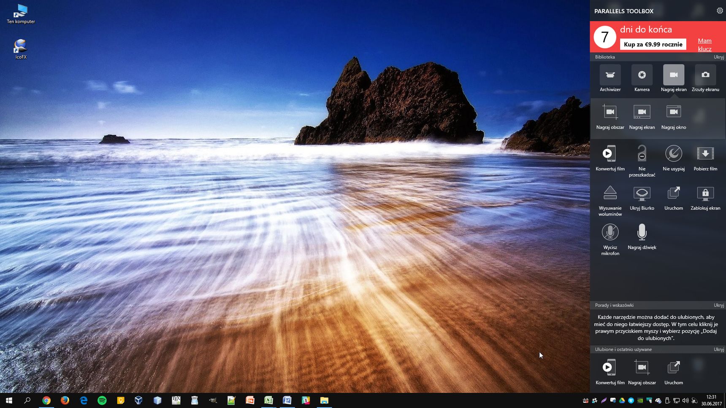This screenshot has width=726, height=408.
Task: Click Google Drive tray icon
Action: coord(622,400)
